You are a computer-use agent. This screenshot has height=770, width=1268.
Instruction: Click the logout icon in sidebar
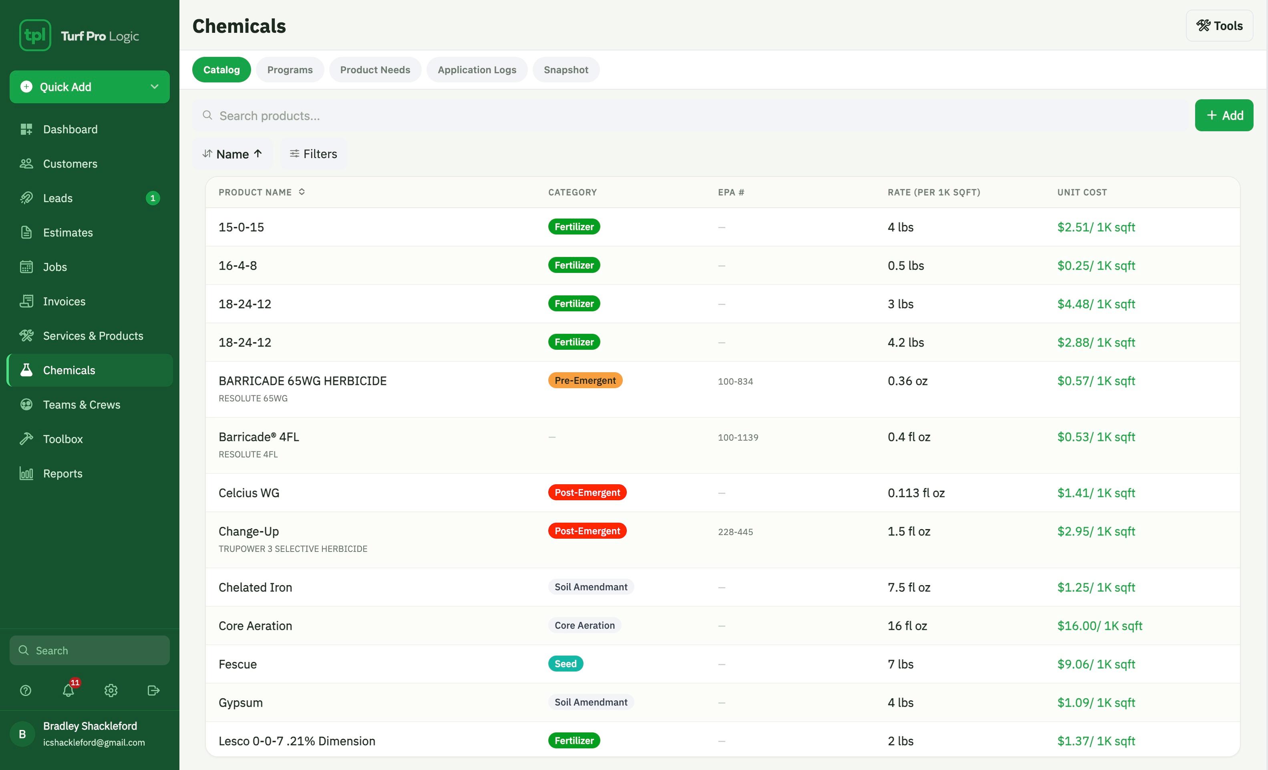pos(153,690)
